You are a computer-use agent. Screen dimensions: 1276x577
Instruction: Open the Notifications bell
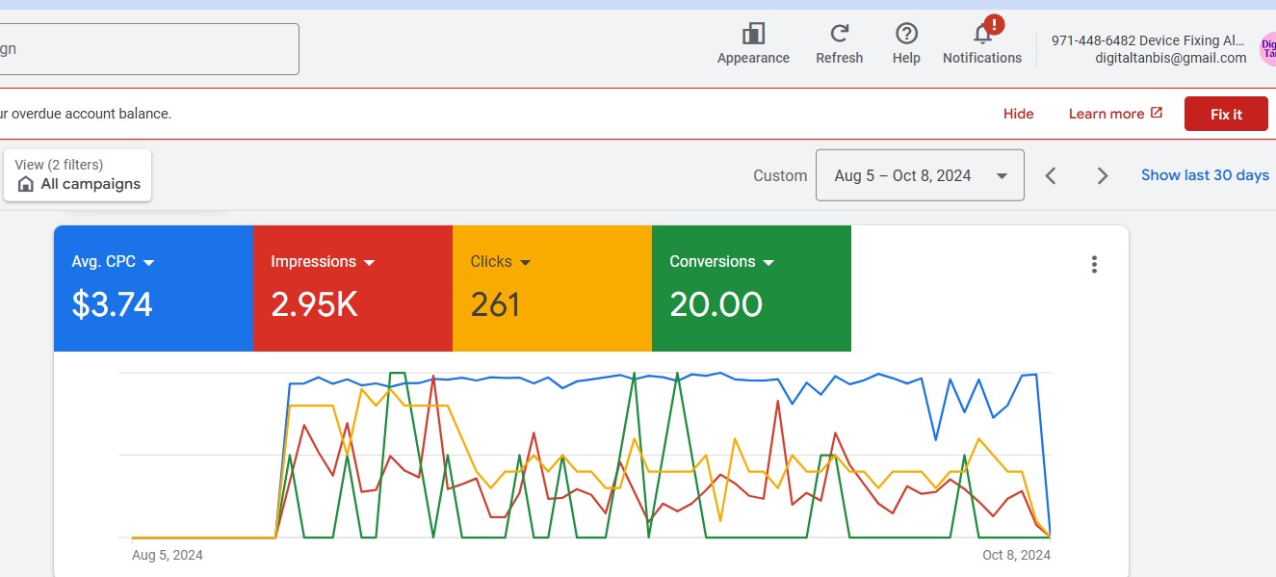pos(982,36)
